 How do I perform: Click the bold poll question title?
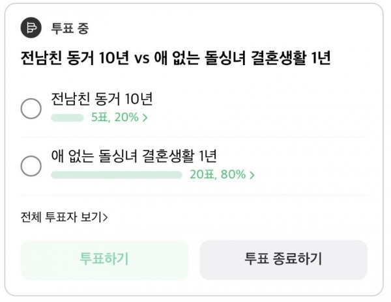[175, 59]
